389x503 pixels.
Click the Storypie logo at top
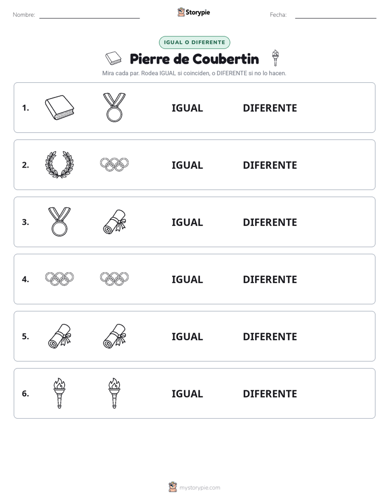click(x=193, y=12)
